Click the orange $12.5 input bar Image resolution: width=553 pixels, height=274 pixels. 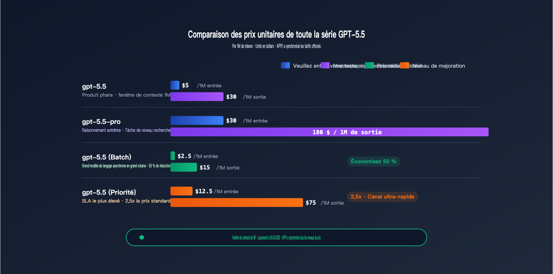[181, 191]
